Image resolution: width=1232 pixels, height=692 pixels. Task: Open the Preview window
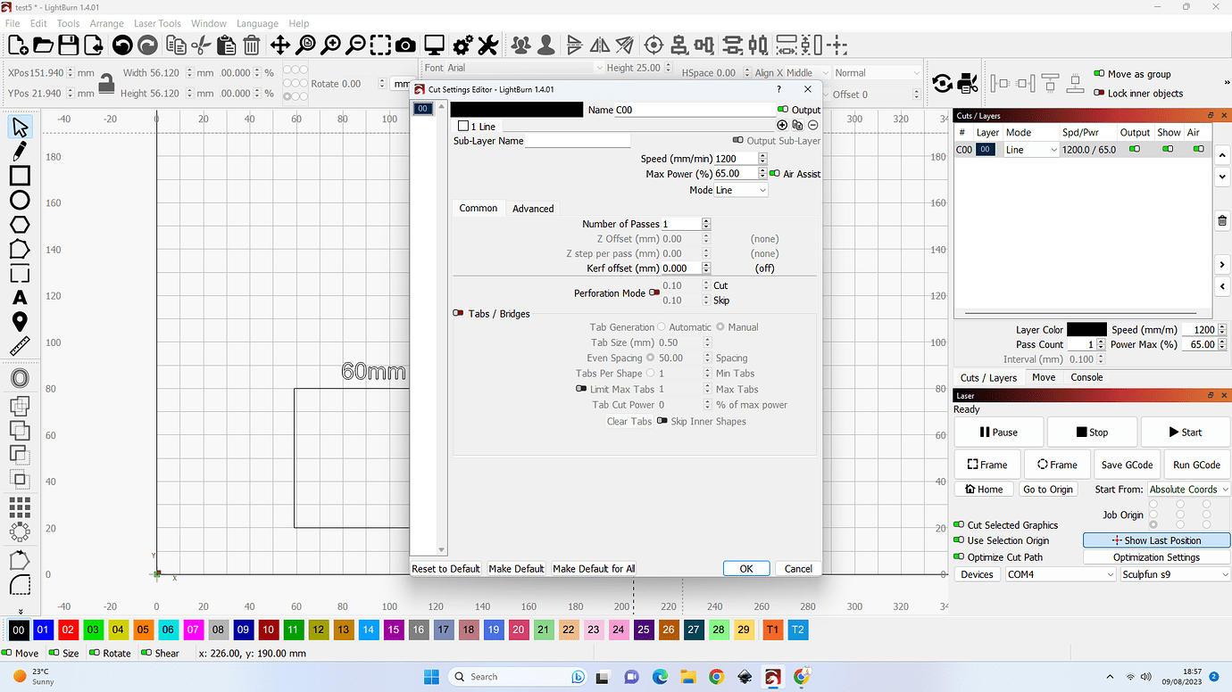pos(434,45)
